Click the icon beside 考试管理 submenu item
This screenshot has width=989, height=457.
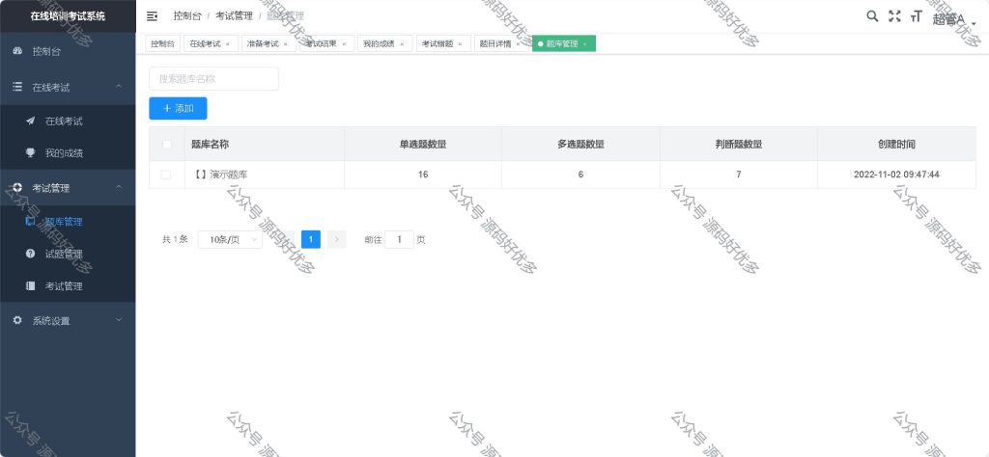(x=30, y=285)
